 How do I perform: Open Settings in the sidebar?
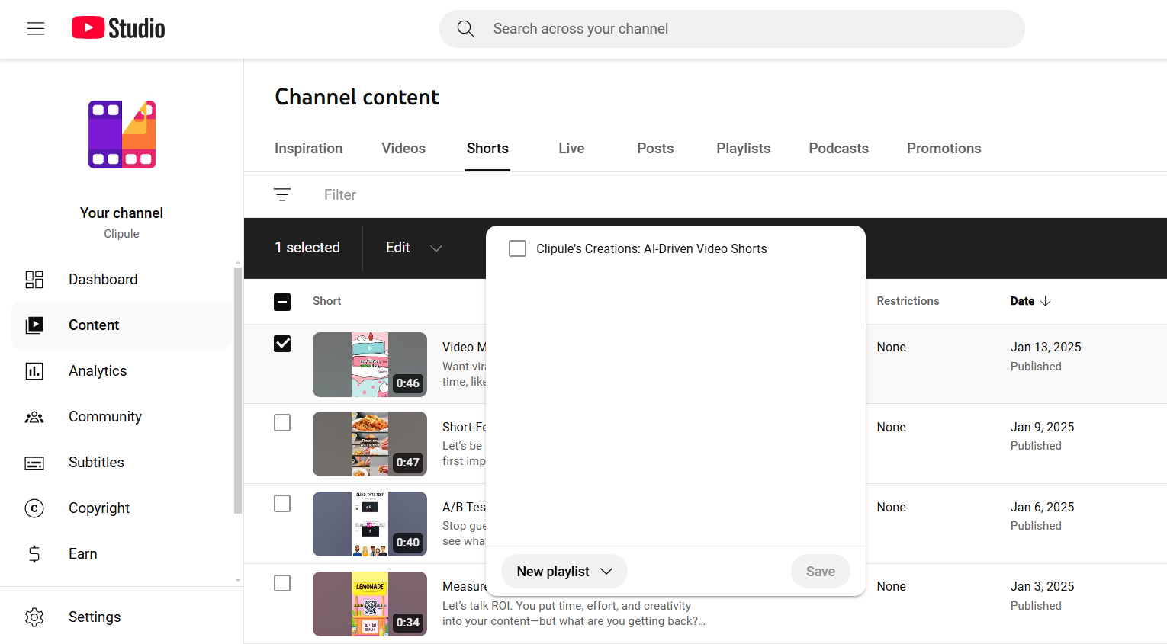coord(122,617)
